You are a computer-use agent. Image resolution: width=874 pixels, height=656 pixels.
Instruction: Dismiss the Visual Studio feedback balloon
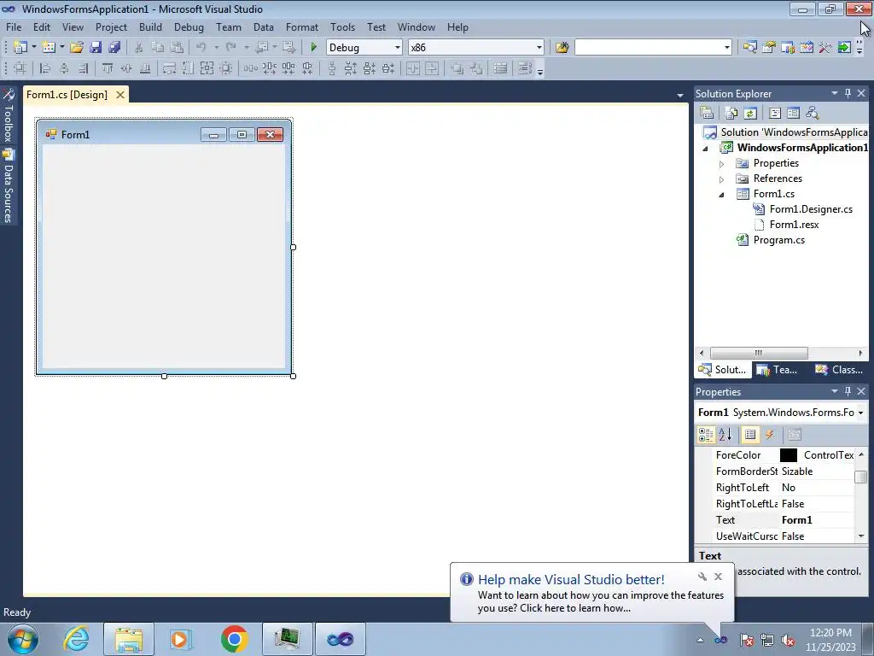click(718, 577)
